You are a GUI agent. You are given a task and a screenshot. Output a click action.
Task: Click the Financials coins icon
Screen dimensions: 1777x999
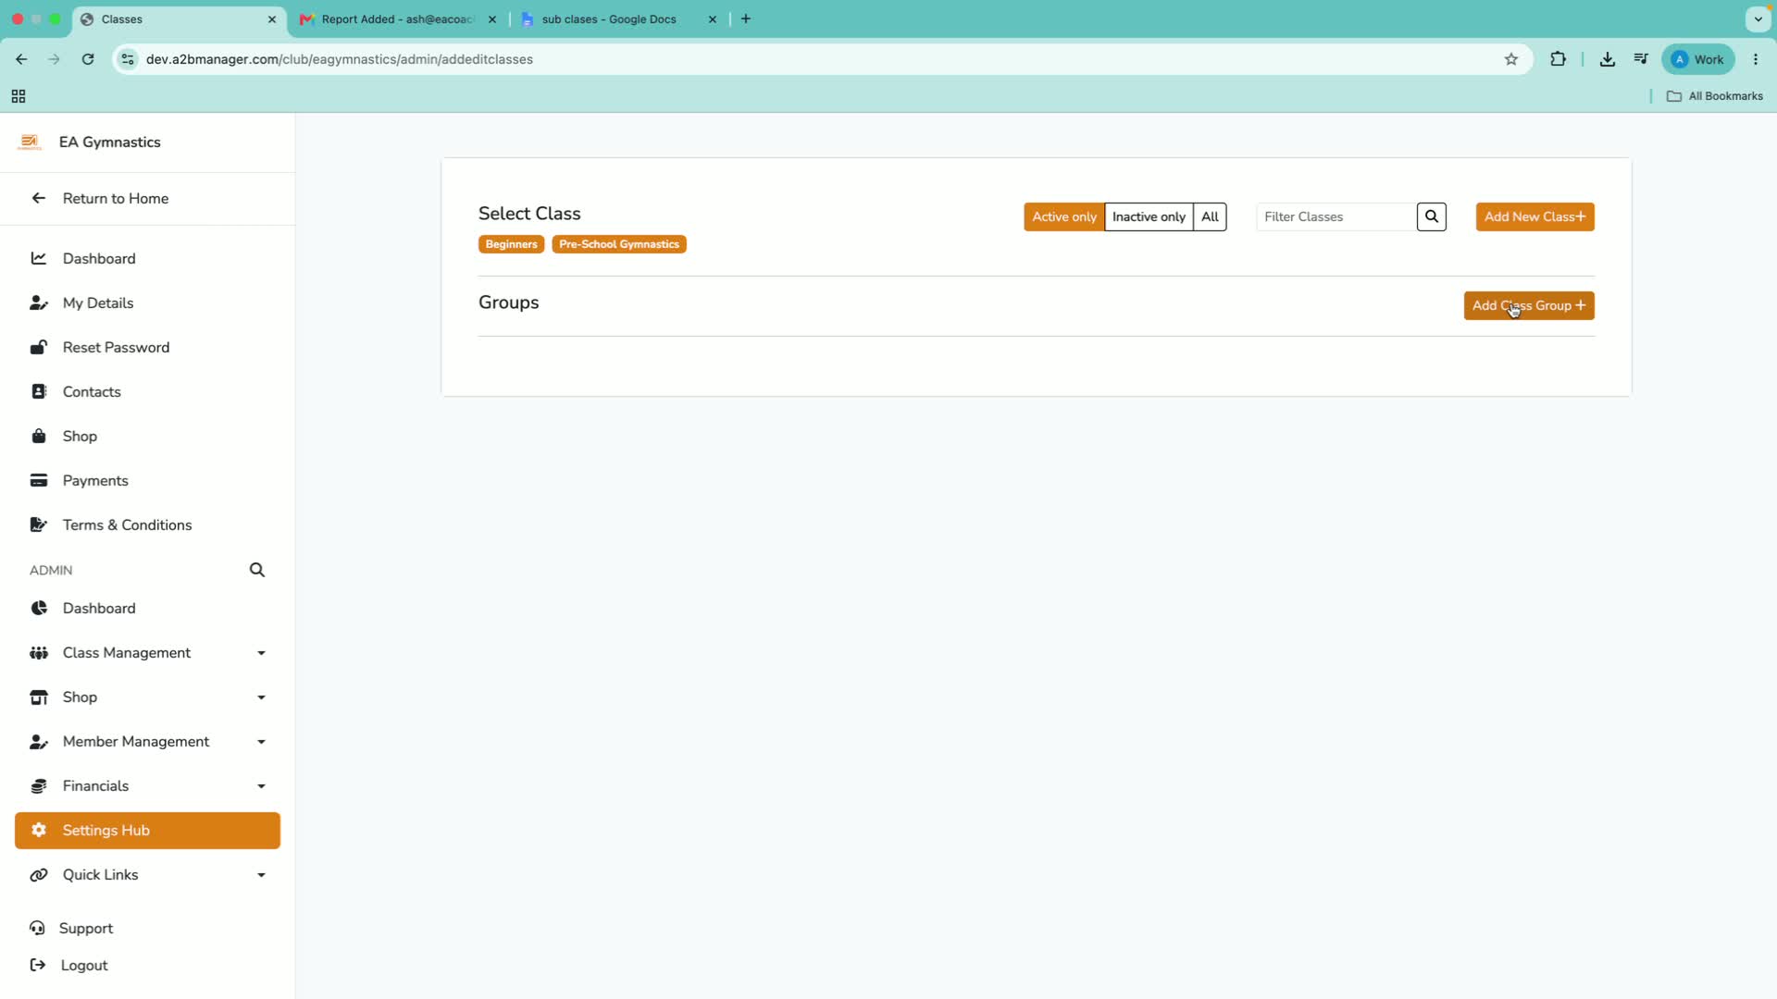click(39, 785)
